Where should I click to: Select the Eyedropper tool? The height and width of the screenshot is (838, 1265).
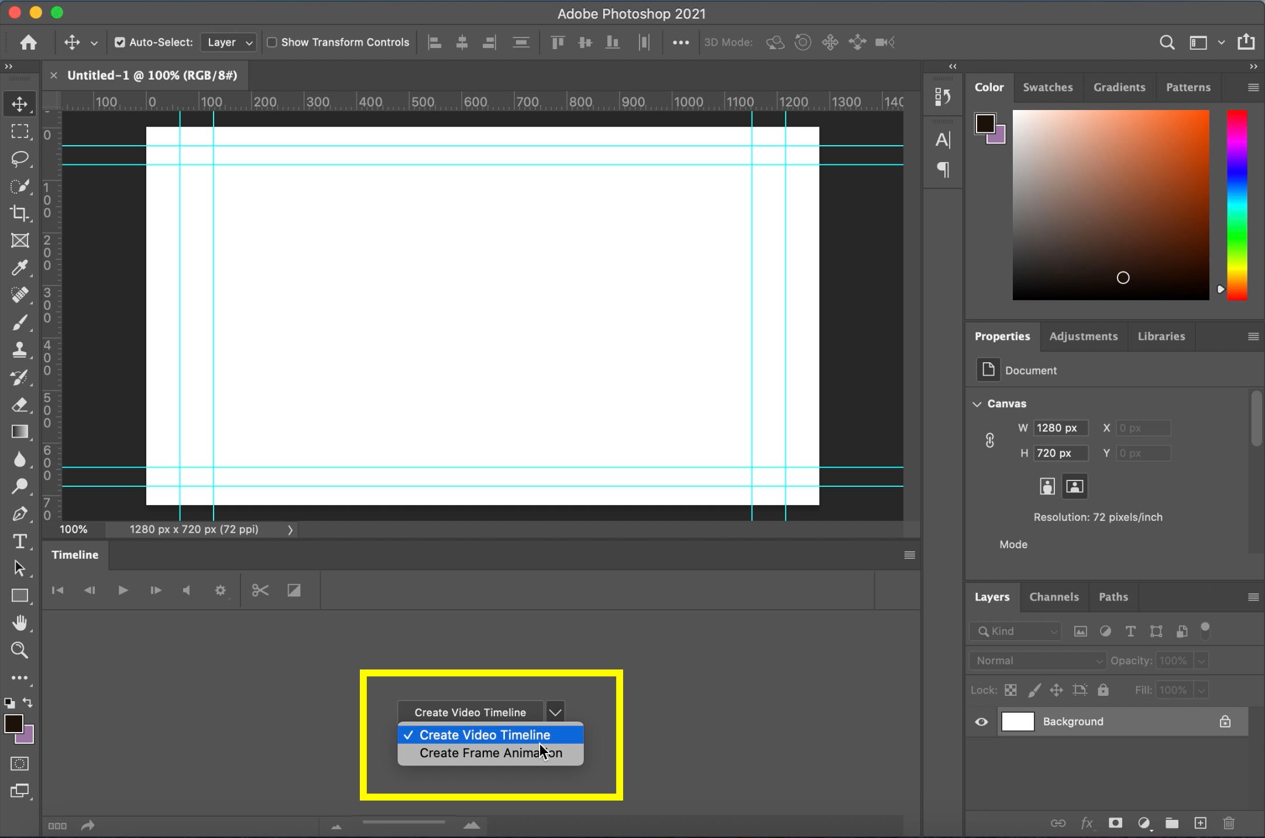20,268
